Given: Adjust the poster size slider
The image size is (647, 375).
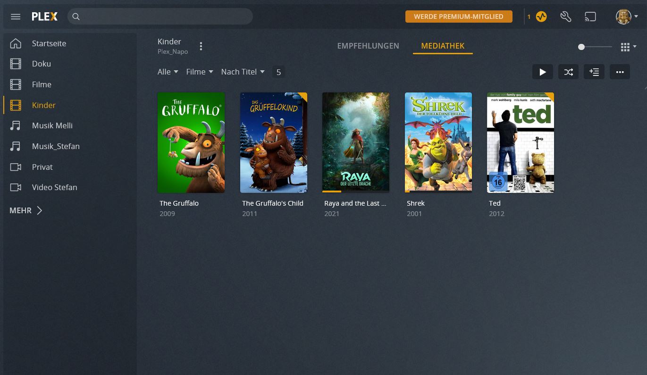Looking at the screenshot, I should click(581, 47).
